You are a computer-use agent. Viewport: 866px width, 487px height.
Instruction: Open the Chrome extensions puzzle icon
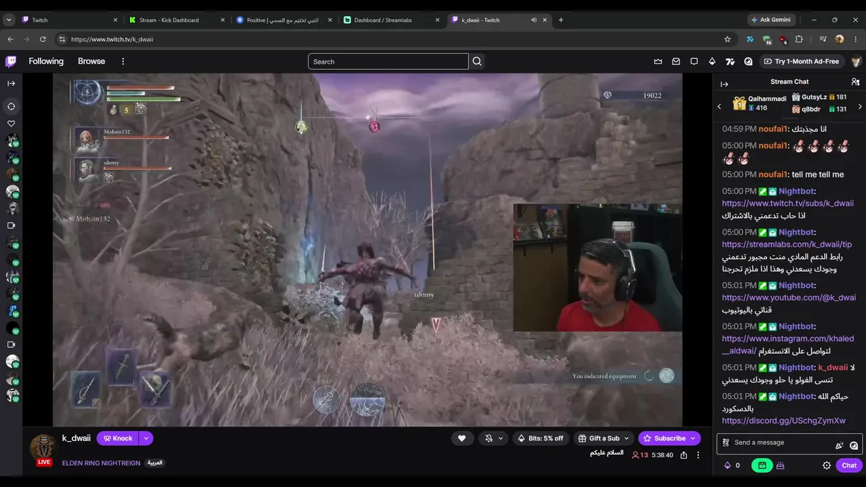799,39
